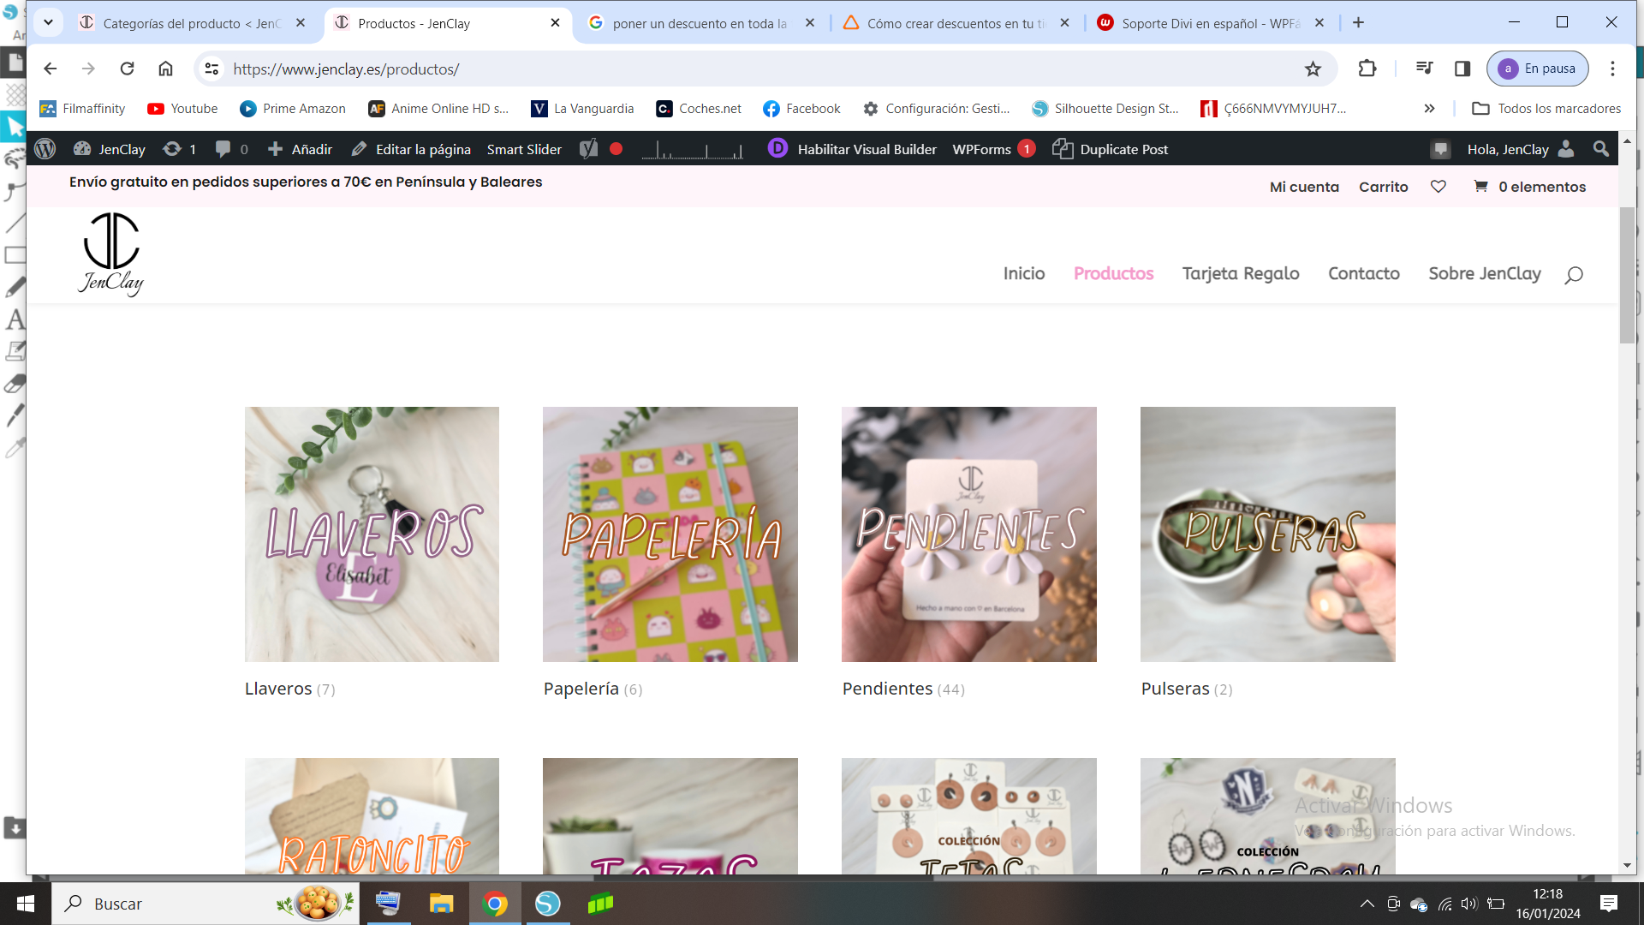Click the page vertical scrollbar thumb
1644x925 pixels.
tap(1627, 274)
